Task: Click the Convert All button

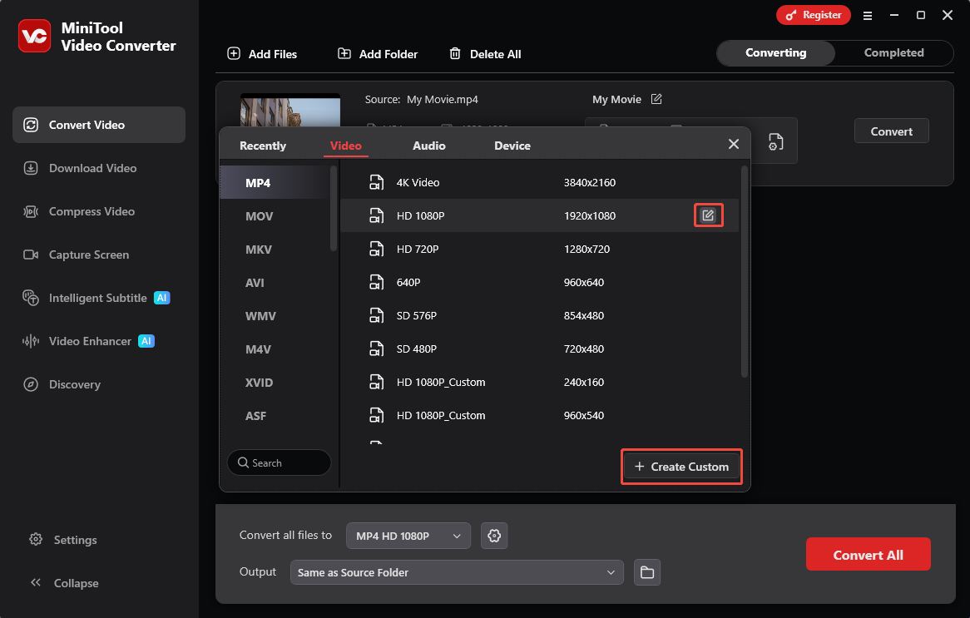Action: (868, 555)
